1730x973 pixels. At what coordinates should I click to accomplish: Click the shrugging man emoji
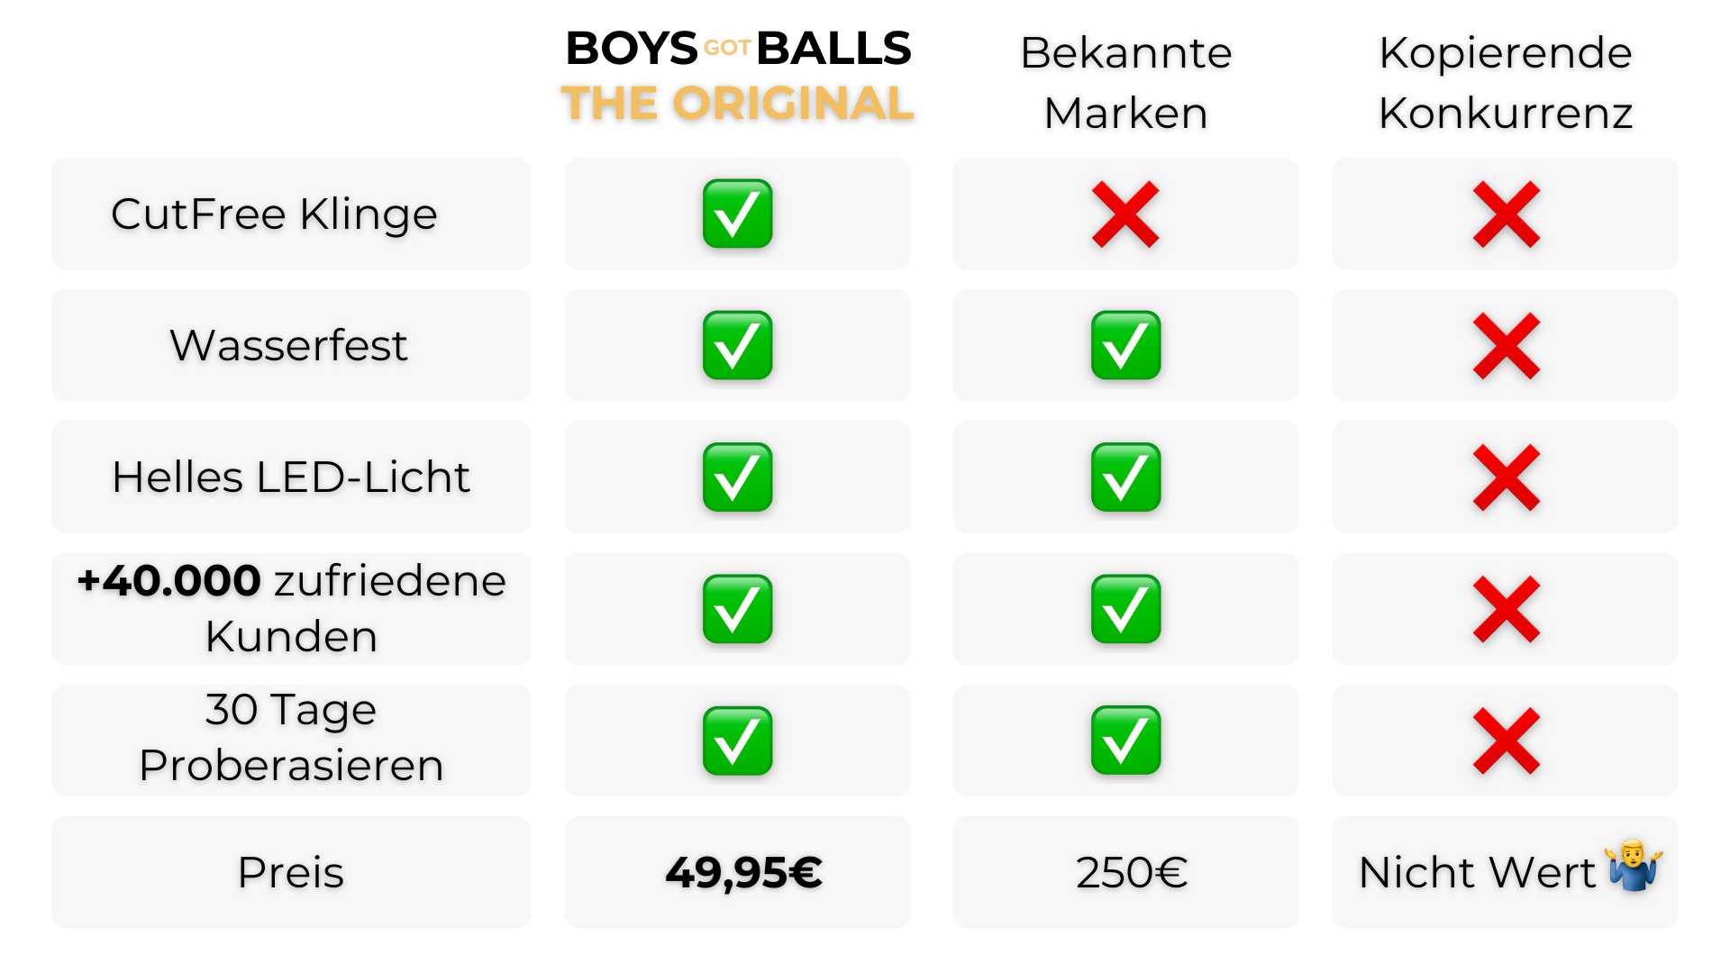1634,866
